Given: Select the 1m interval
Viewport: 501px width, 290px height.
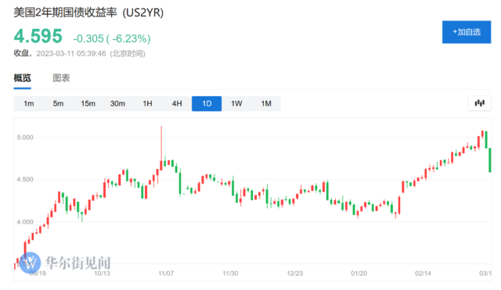Looking at the screenshot, I should click(29, 104).
